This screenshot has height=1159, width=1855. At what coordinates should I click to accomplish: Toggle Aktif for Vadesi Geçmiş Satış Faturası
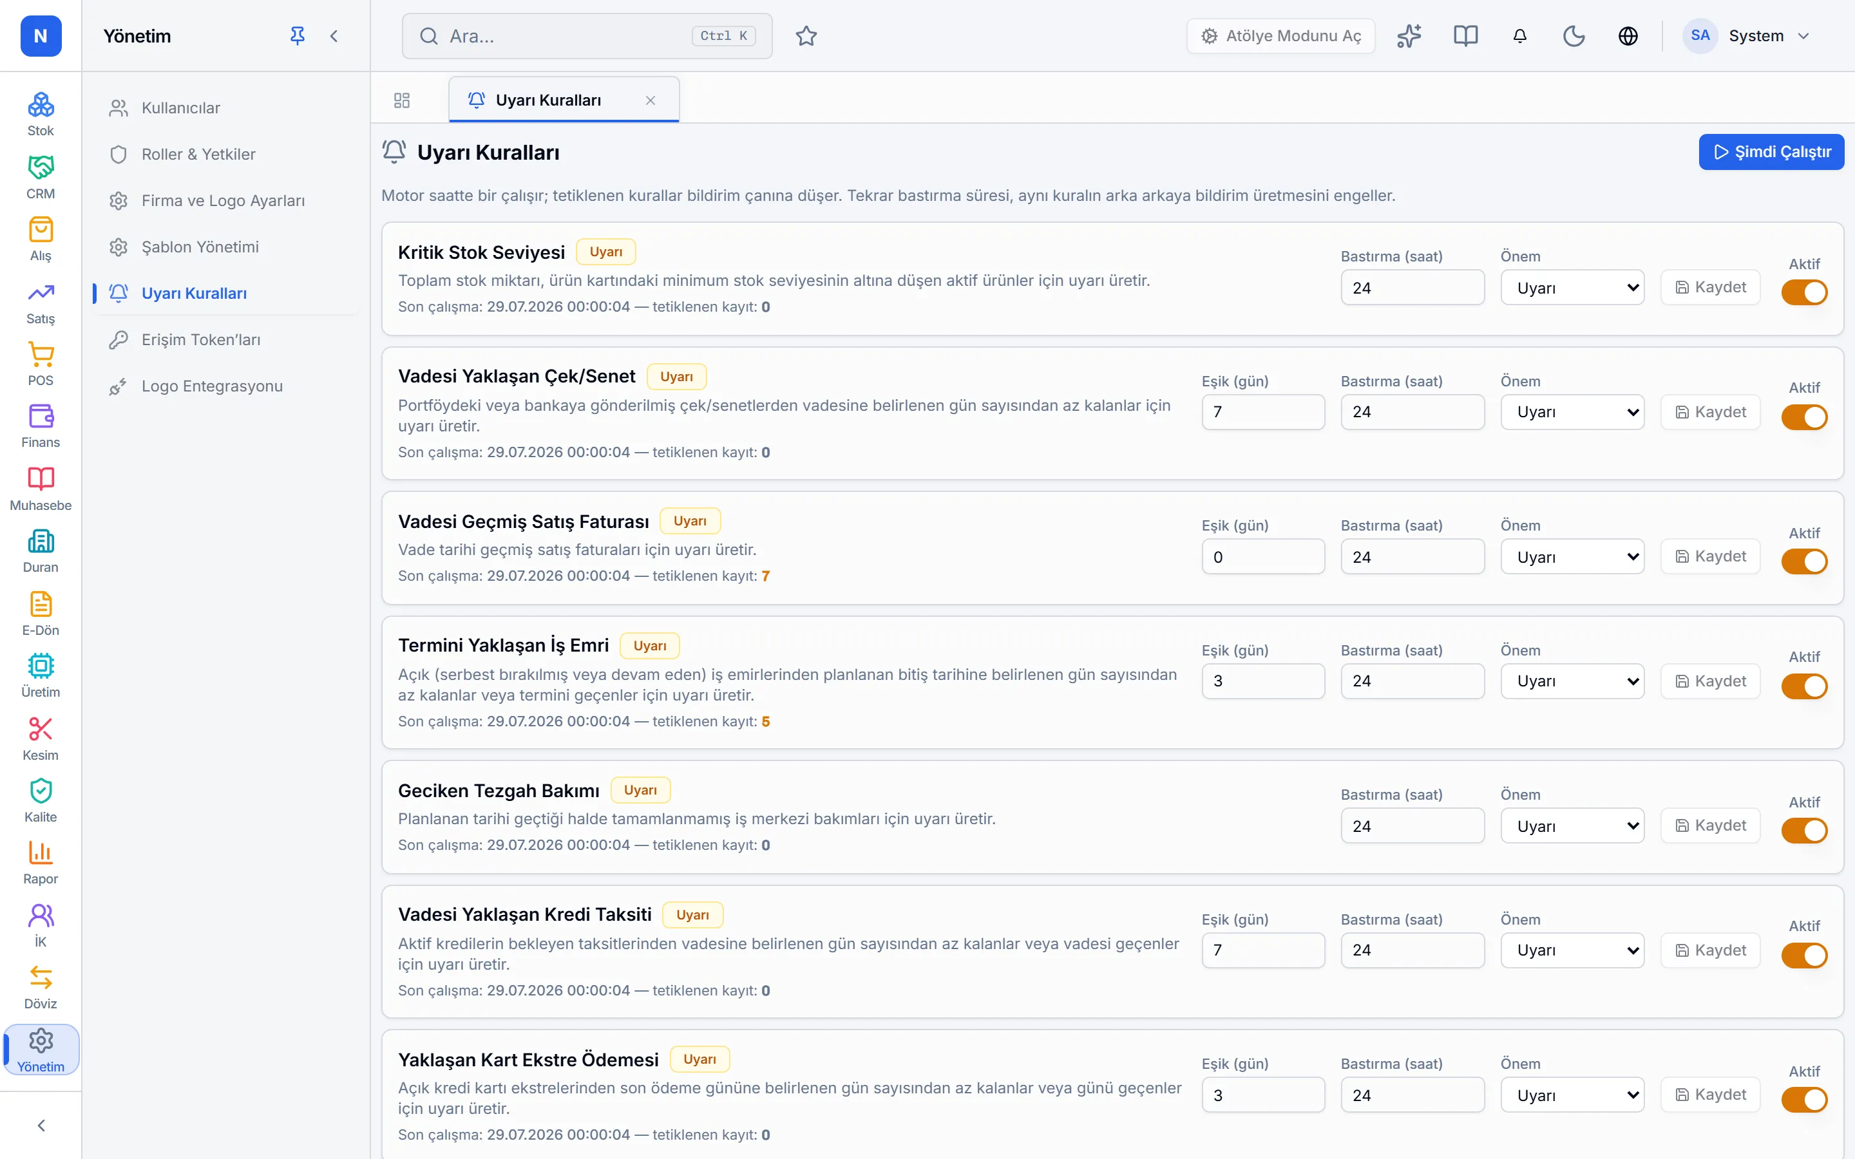(1803, 561)
